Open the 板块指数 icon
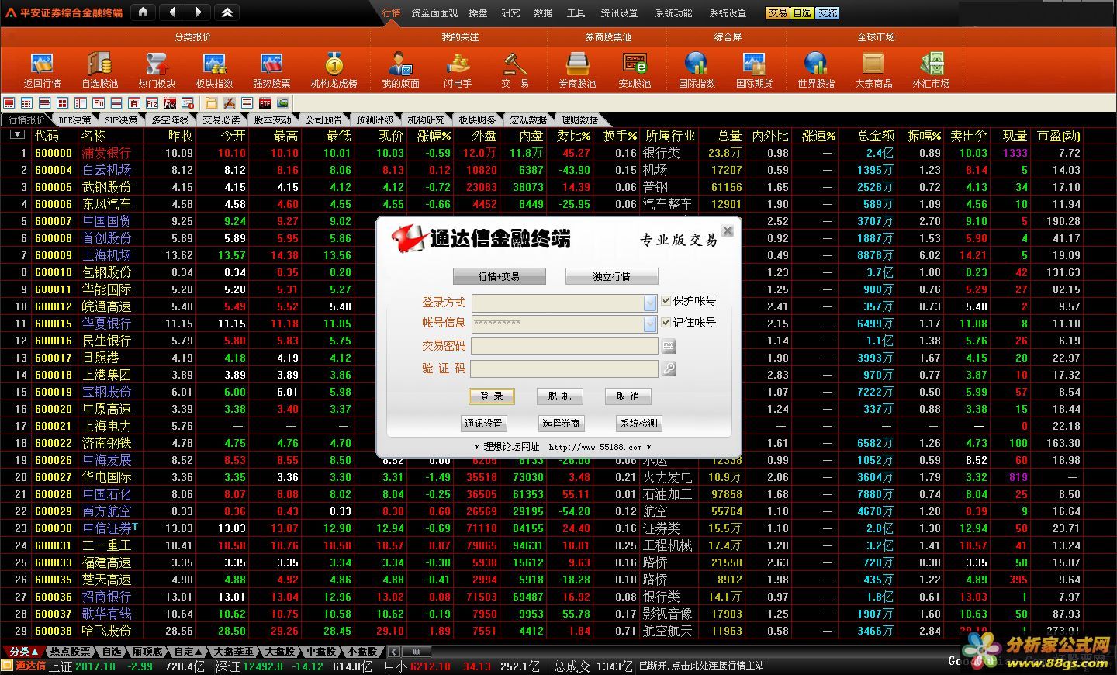Viewport: 1117px width, 675px height. tap(214, 70)
